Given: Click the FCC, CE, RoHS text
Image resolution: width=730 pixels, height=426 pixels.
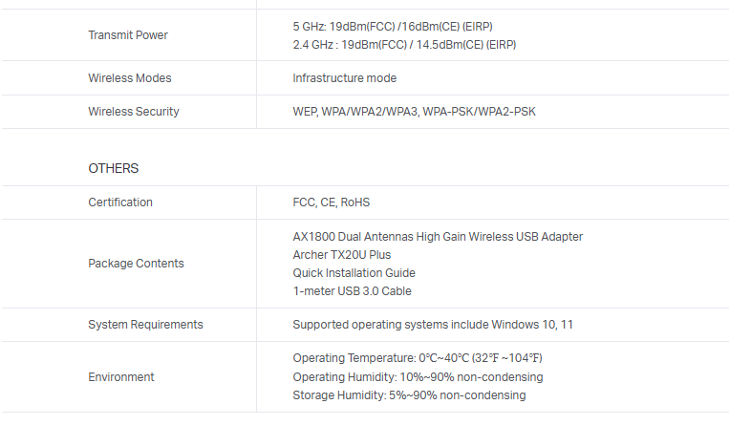Looking at the screenshot, I should 331,202.
